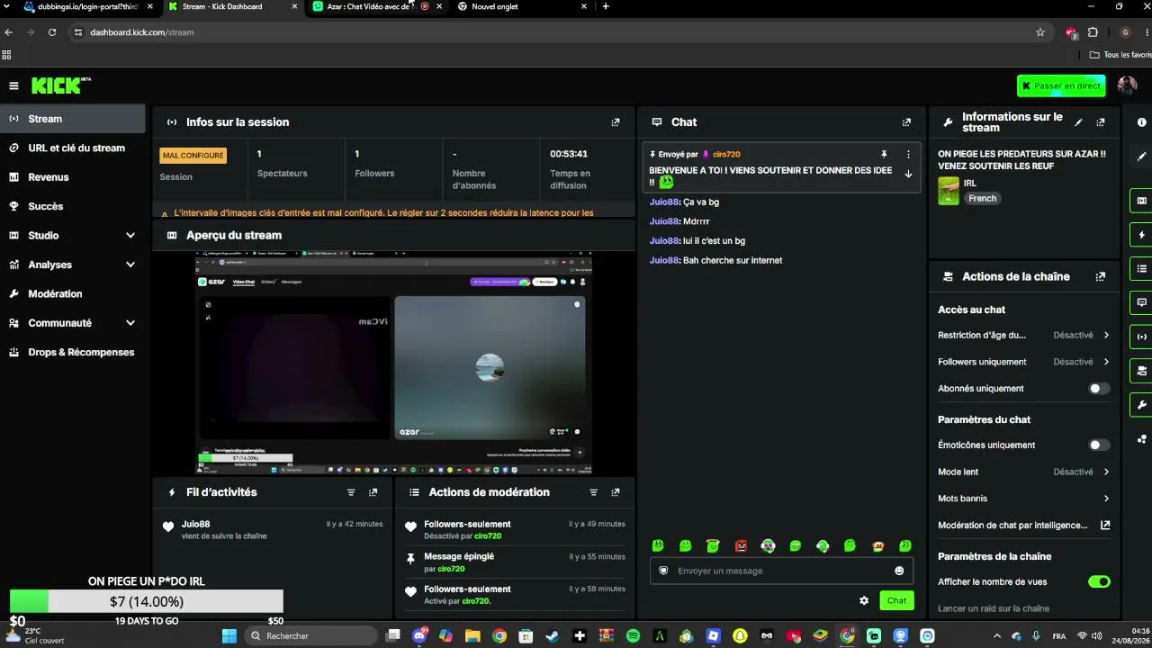The height and width of the screenshot is (648, 1152).
Task: Click the Windows Start button
Action: [x=229, y=636]
